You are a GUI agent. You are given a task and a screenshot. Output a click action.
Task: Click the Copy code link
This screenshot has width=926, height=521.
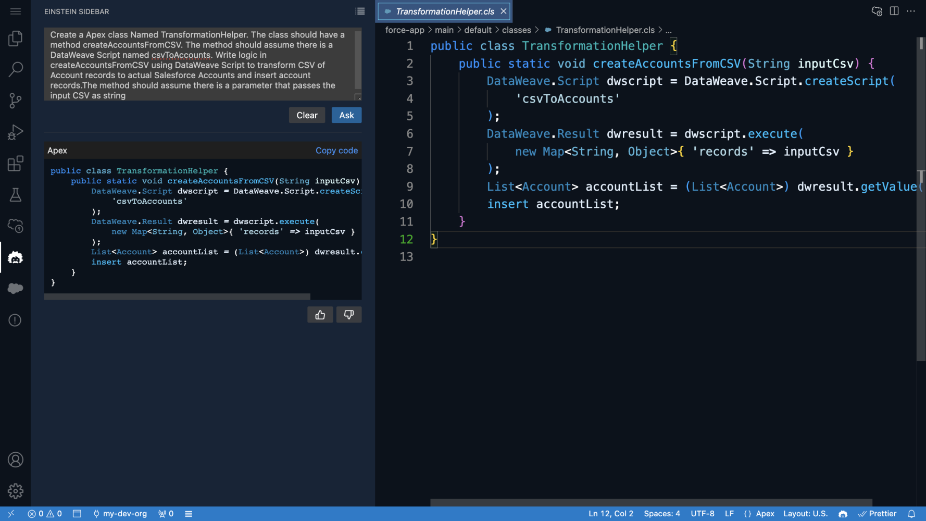pos(336,151)
